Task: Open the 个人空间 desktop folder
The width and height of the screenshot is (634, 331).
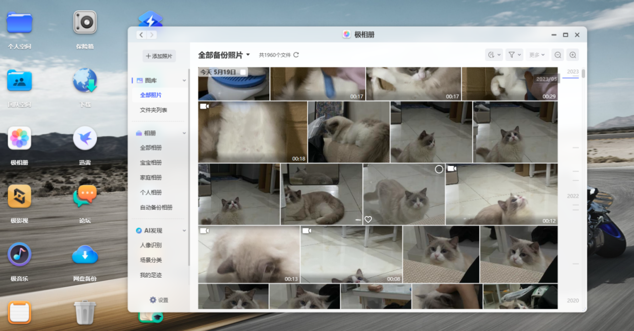Action: coord(19,23)
